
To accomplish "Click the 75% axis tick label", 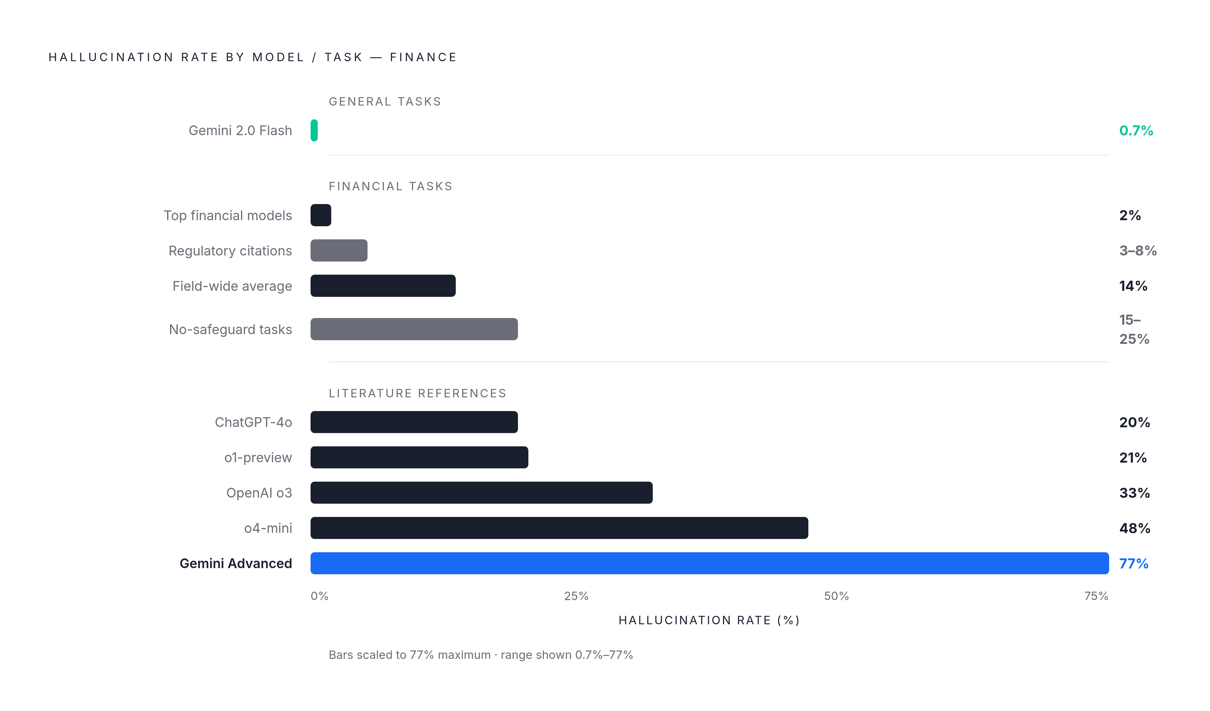I will 1096,596.
